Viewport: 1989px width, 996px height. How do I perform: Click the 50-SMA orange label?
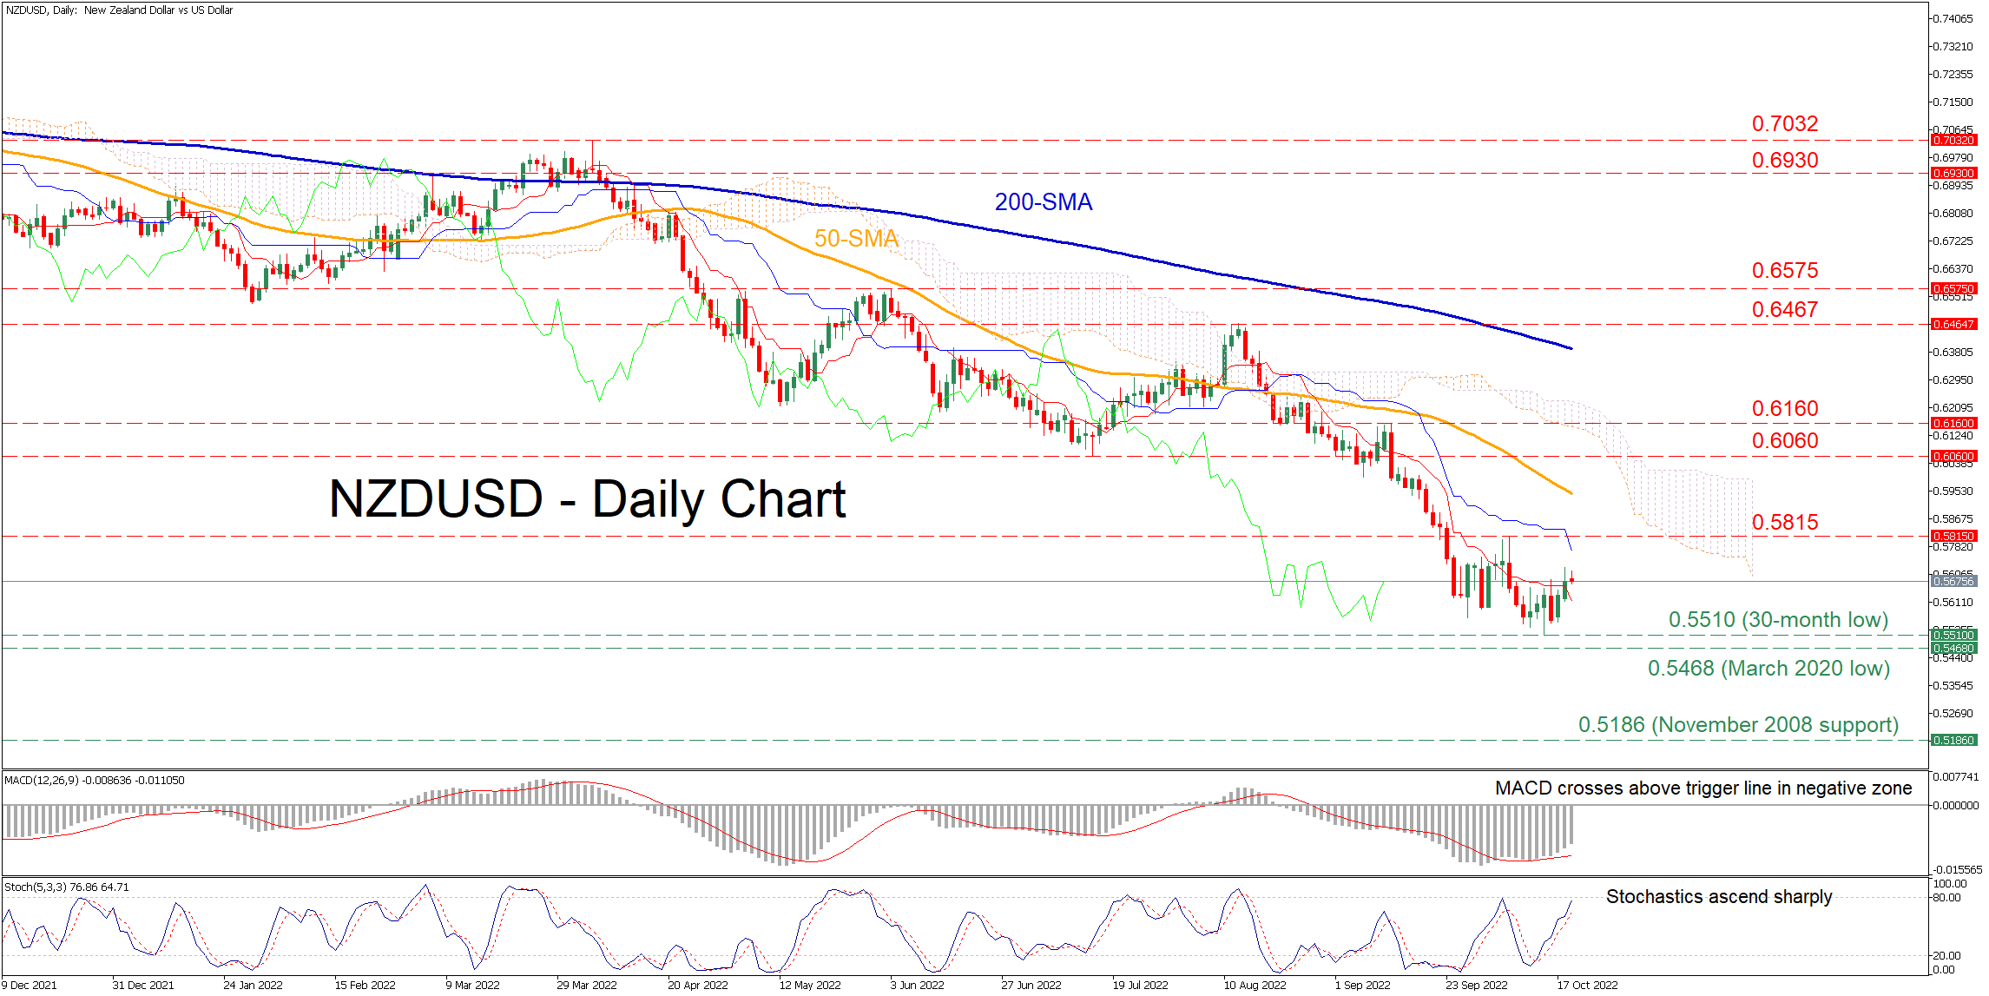[855, 239]
